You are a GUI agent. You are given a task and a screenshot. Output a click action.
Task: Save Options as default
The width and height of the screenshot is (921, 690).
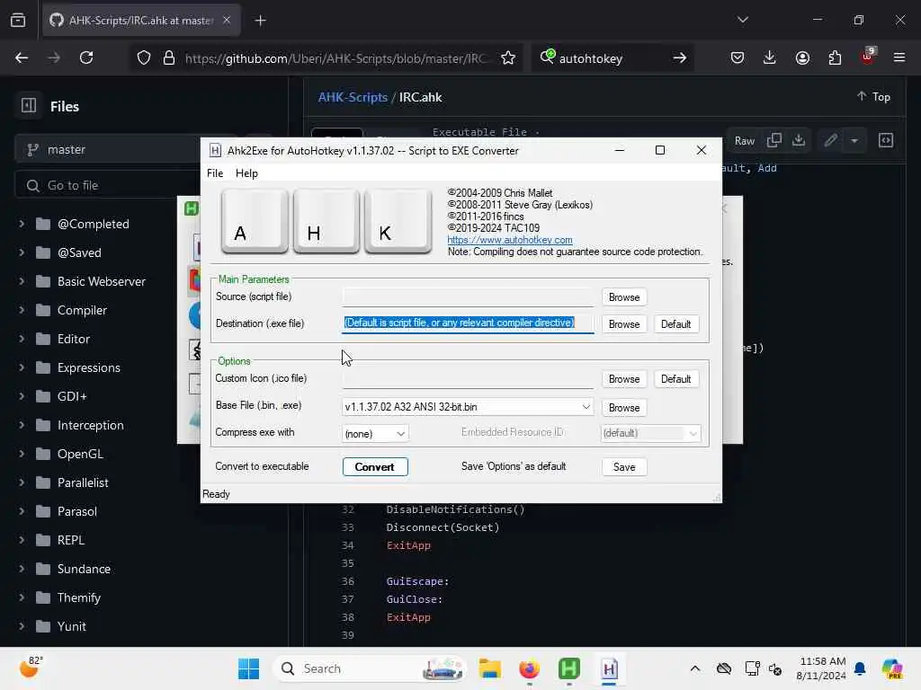click(624, 467)
